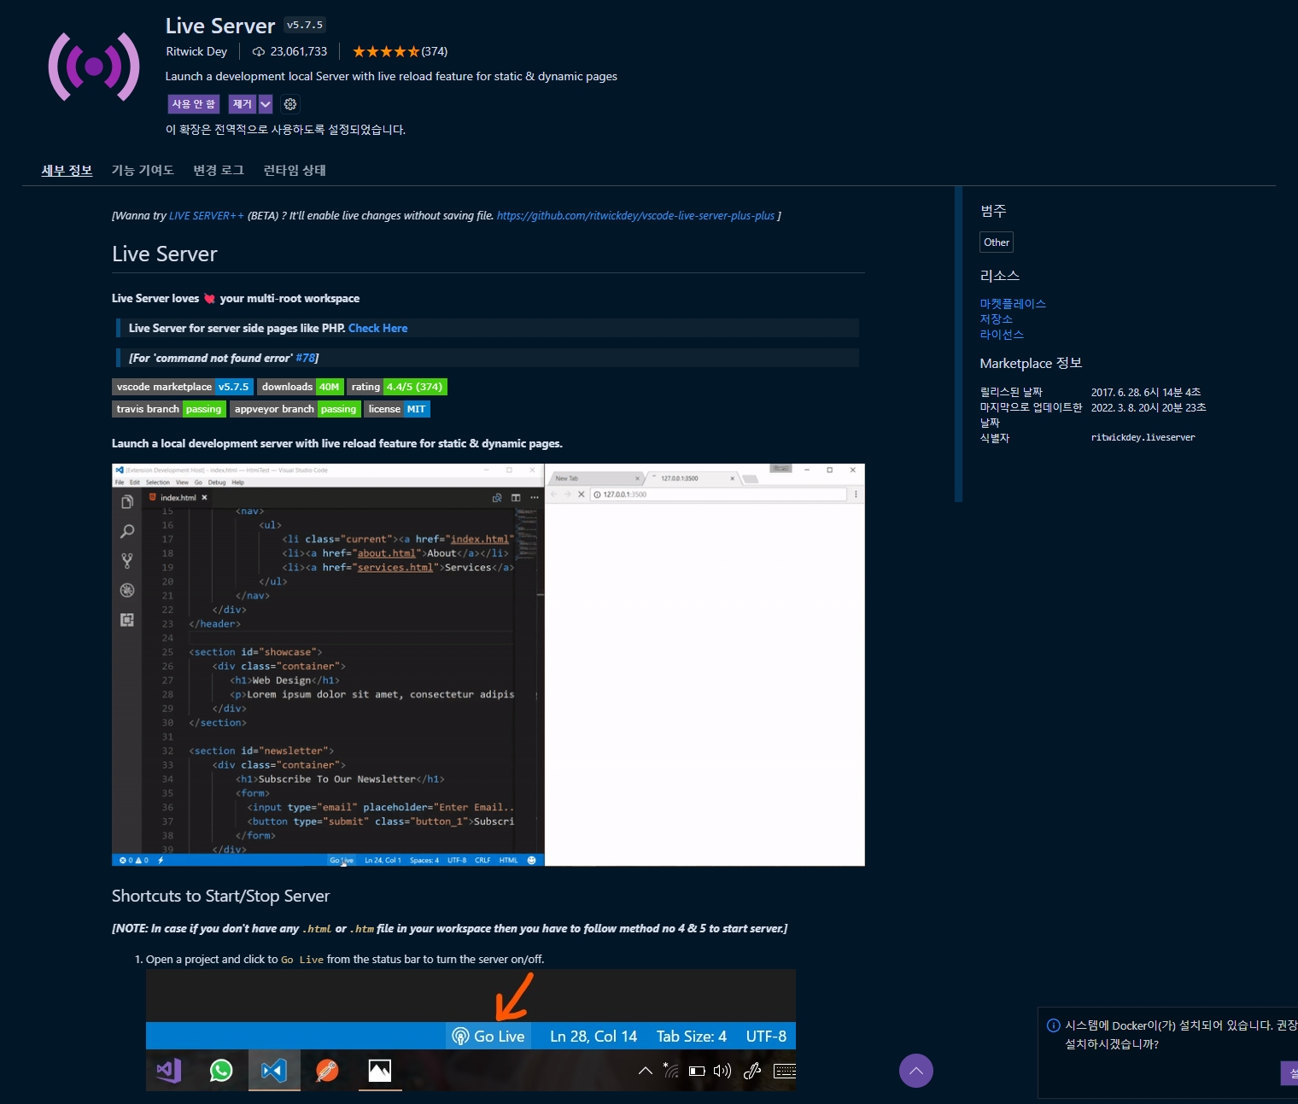Image resolution: width=1298 pixels, height=1104 pixels.
Task: Click the last updated 2022. 3. 8. value
Action: click(1149, 408)
